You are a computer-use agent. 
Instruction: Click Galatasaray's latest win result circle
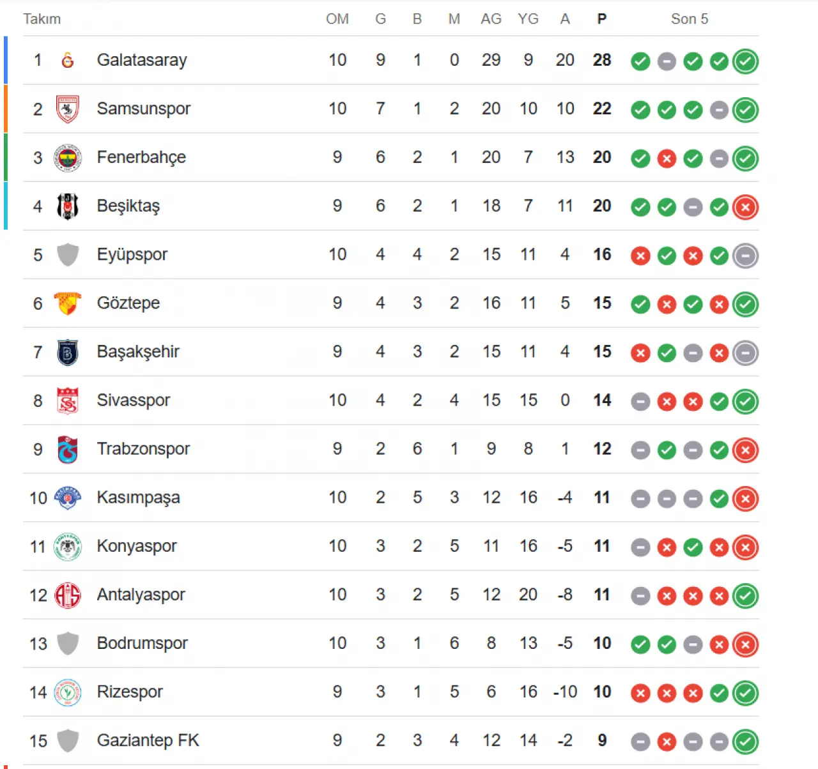(745, 61)
